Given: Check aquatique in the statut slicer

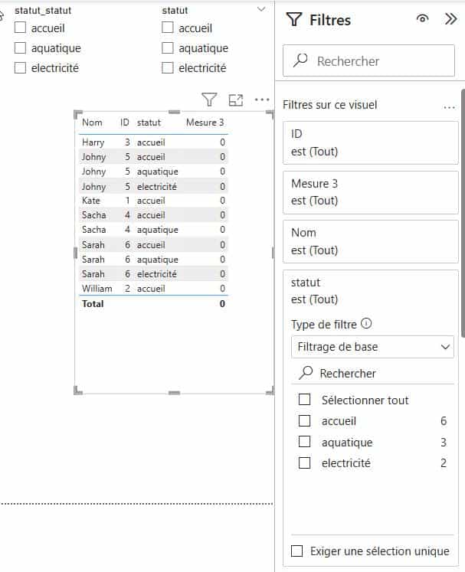Looking at the screenshot, I should coord(168,48).
